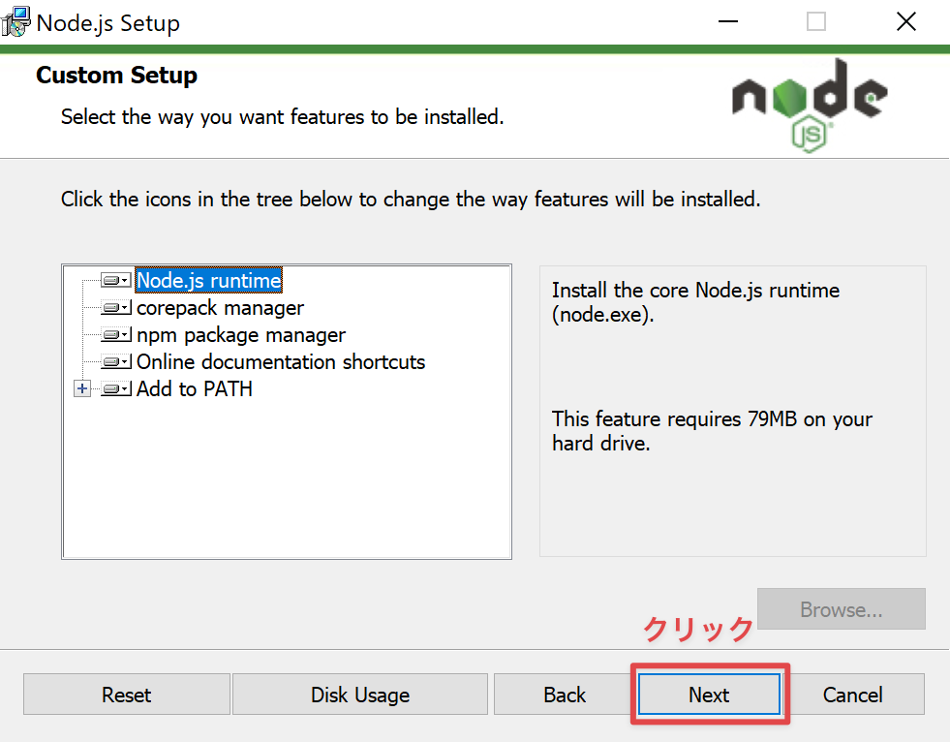Select the Online documentation shortcuts entry
The width and height of the screenshot is (950, 742).
pyautogui.click(x=280, y=361)
